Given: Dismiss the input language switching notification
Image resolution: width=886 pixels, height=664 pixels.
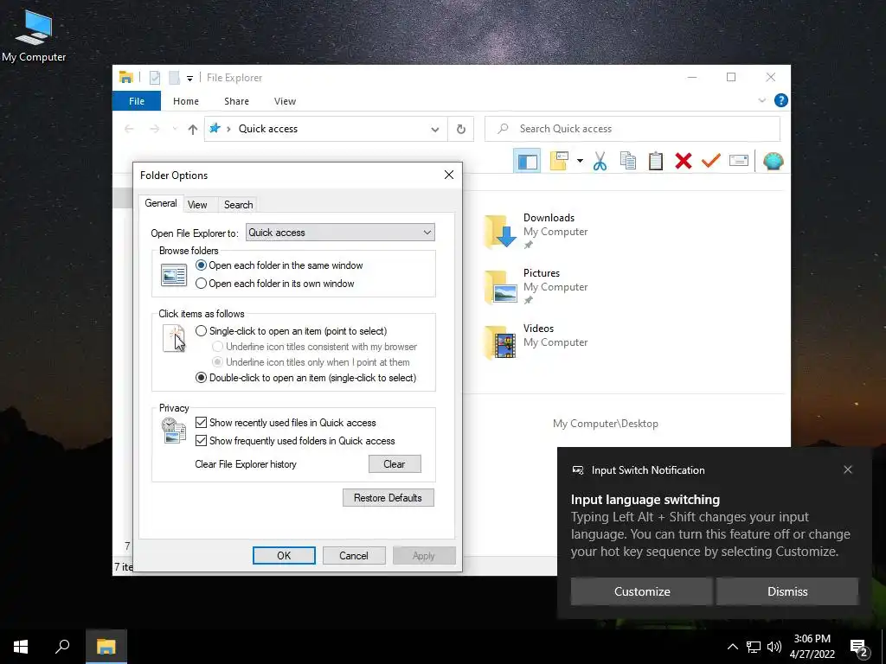Looking at the screenshot, I should click(x=787, y=591).
